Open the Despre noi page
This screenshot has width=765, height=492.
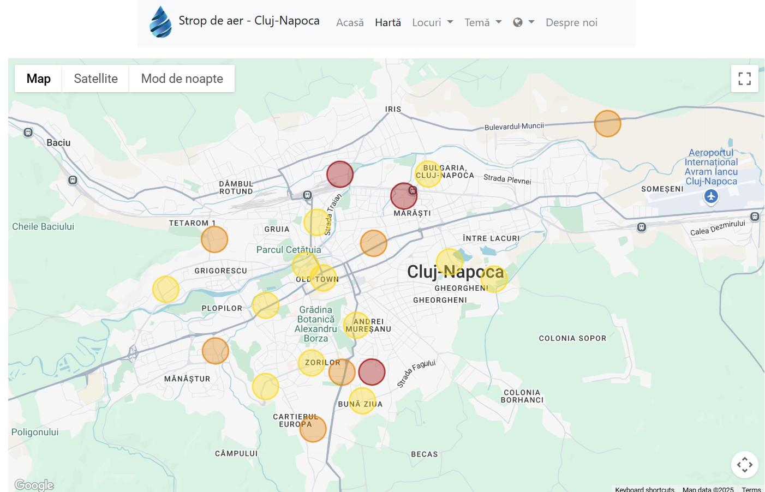[x=571, y=22]
